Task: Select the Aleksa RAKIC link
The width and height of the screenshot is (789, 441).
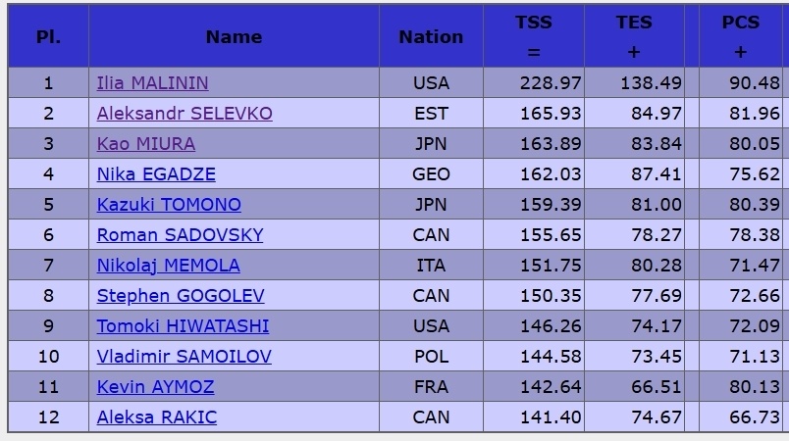Action: (157, 417)
